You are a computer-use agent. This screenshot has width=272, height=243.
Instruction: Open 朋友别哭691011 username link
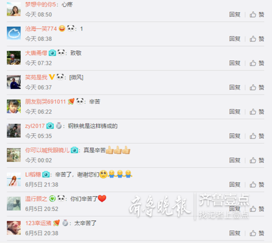tap(45, 101)
